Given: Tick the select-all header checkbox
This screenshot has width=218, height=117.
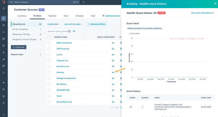Looking at the screenshot, I should [x=49, y=37].
